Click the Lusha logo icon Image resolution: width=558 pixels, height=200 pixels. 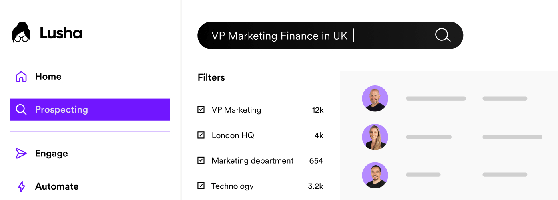[21, 33]
